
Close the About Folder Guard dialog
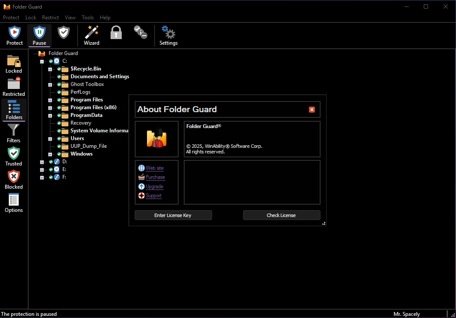pyautogui.click(x=312, y=110)
